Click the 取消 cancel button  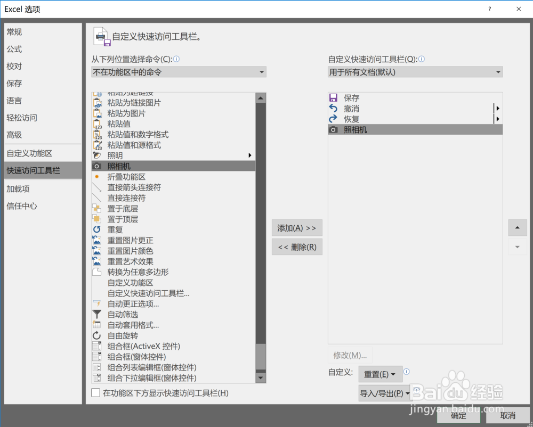[508, 415]
